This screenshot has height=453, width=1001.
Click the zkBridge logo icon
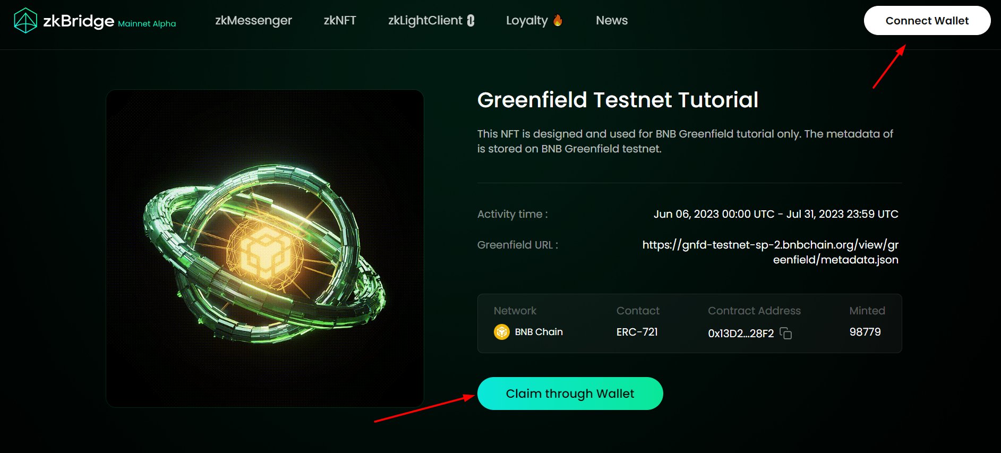pyautogui.click(x=25, y=21)
